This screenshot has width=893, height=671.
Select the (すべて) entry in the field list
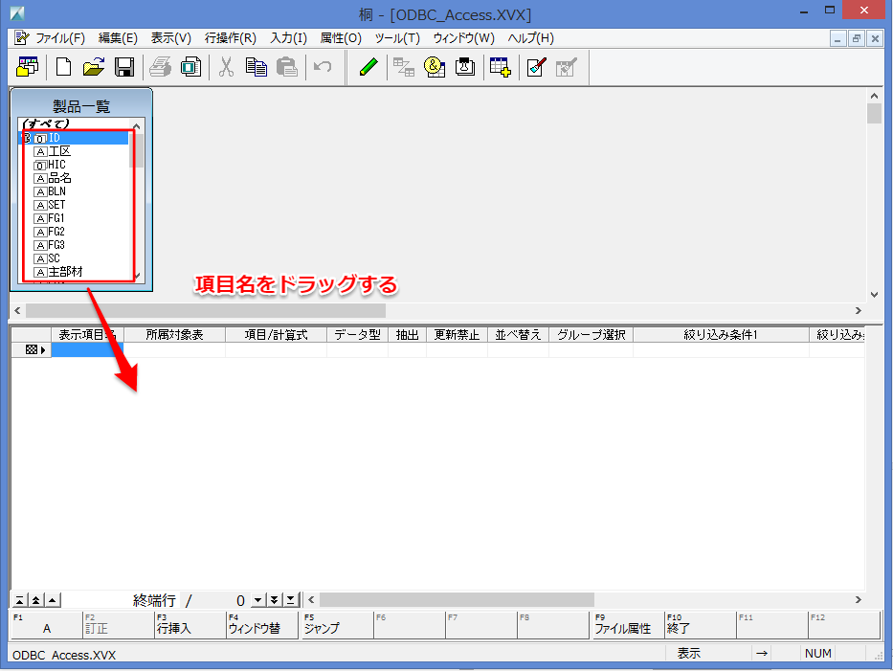(46, 124)
